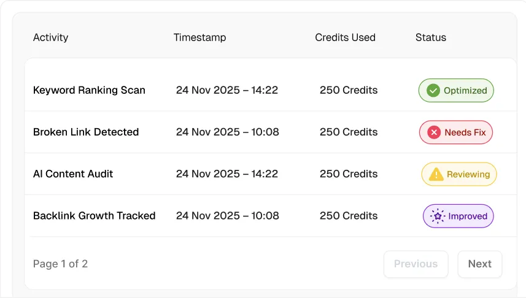This screenshot has height=298, width=526.
Task: Click the yellow warning triangle in Reviewing badge
Action: pyautogui.click(x=436, y=174)
